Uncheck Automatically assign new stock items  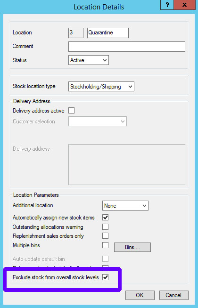pos(106,218)
